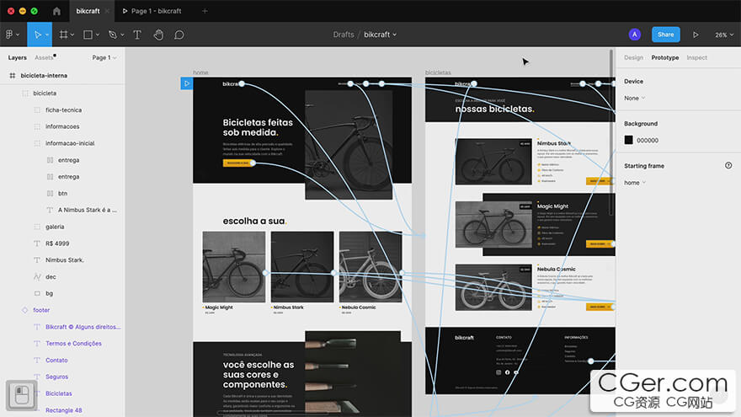Image resolution: width=741 pixels, height=417 pixels.
Task: Open the bikcraft file name dropdown
Action: [381, 35]
